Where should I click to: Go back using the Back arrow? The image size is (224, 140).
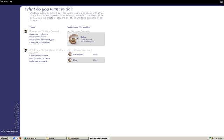tap(4, 2)
